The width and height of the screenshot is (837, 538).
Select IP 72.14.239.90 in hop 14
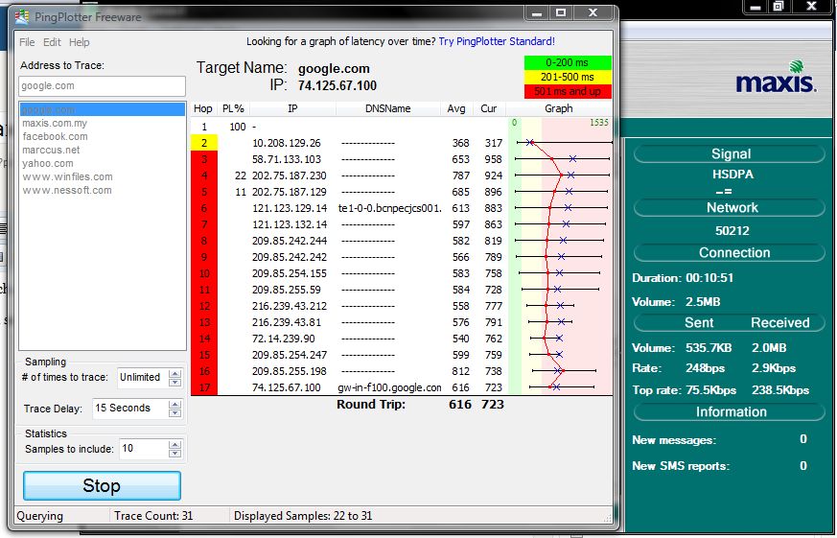(x=284, y=339)
